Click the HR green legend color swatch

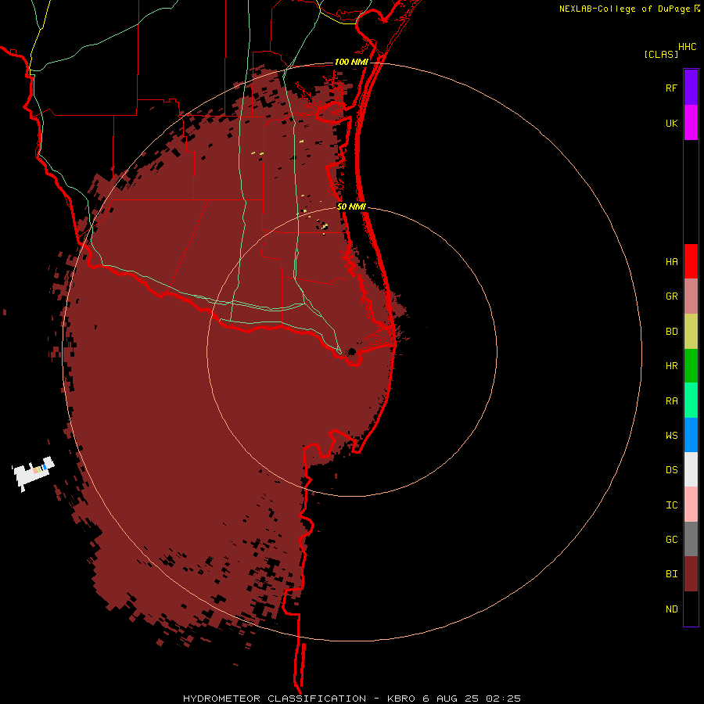pos(691,366)
